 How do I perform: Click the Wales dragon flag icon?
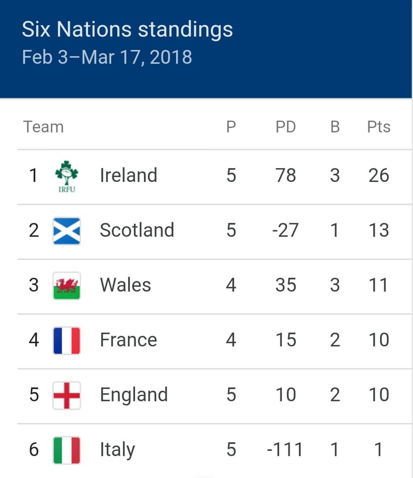[67, 286]
